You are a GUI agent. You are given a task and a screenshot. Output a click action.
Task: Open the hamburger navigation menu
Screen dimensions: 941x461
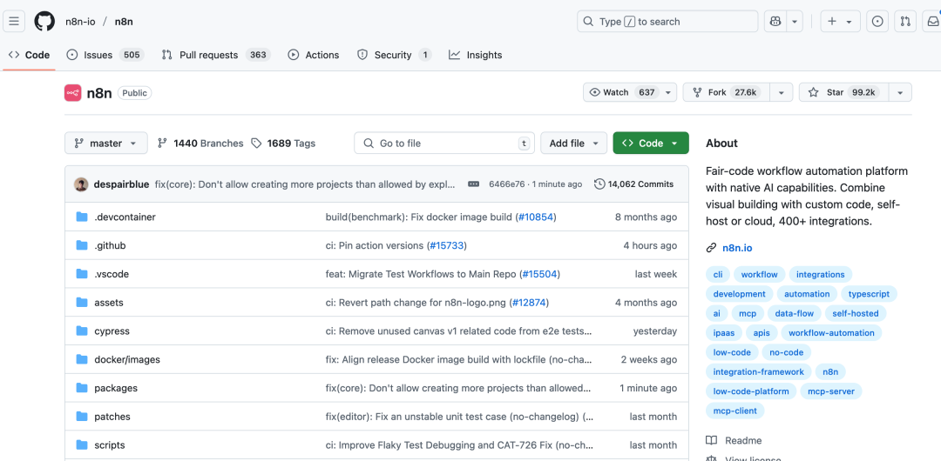click(x=14, y=22)
